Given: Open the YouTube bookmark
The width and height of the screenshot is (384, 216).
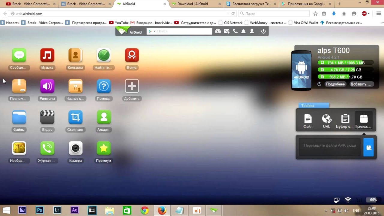Looking at the screenshot, I should pos(119,22).
